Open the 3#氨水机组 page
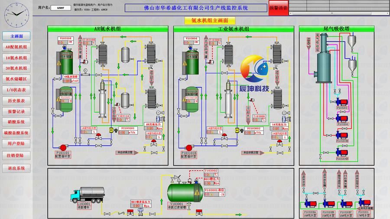This screenshot has width=390, height=219. click(x=16, y=68)
